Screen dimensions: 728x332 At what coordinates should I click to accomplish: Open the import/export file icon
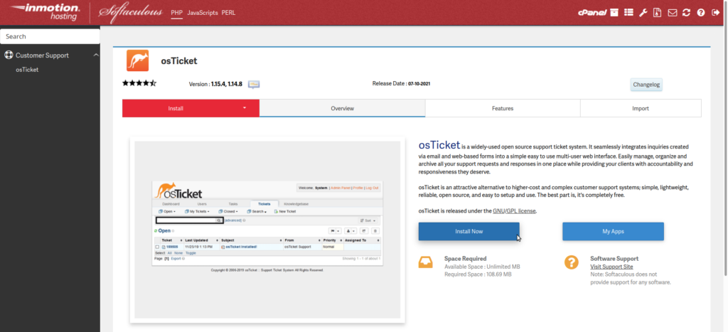tap(658, 13)
